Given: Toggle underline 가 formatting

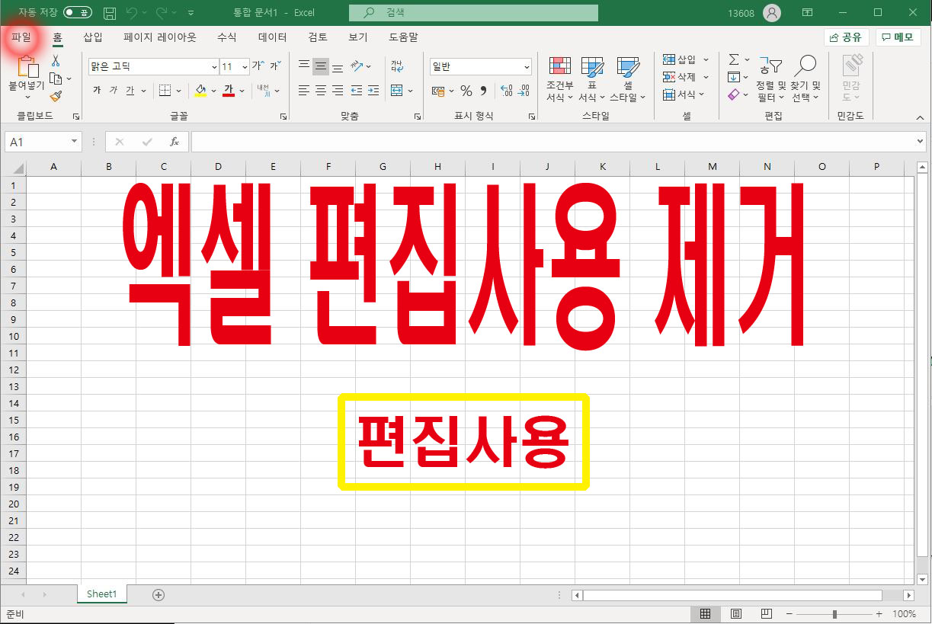Looking at the screenshot, I should coord(130,91).
